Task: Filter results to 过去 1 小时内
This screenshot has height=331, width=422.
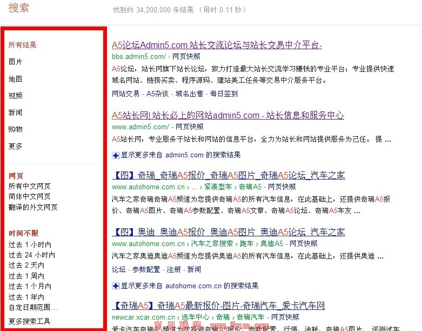Action: click(30, 244)
